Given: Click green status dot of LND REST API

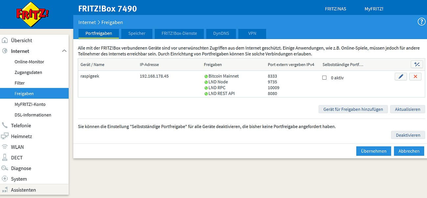Looking at the screenshot, I should [x=206, y=94].
